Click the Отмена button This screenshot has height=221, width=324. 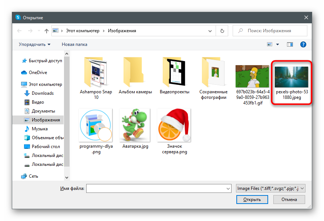pos(289,200)
